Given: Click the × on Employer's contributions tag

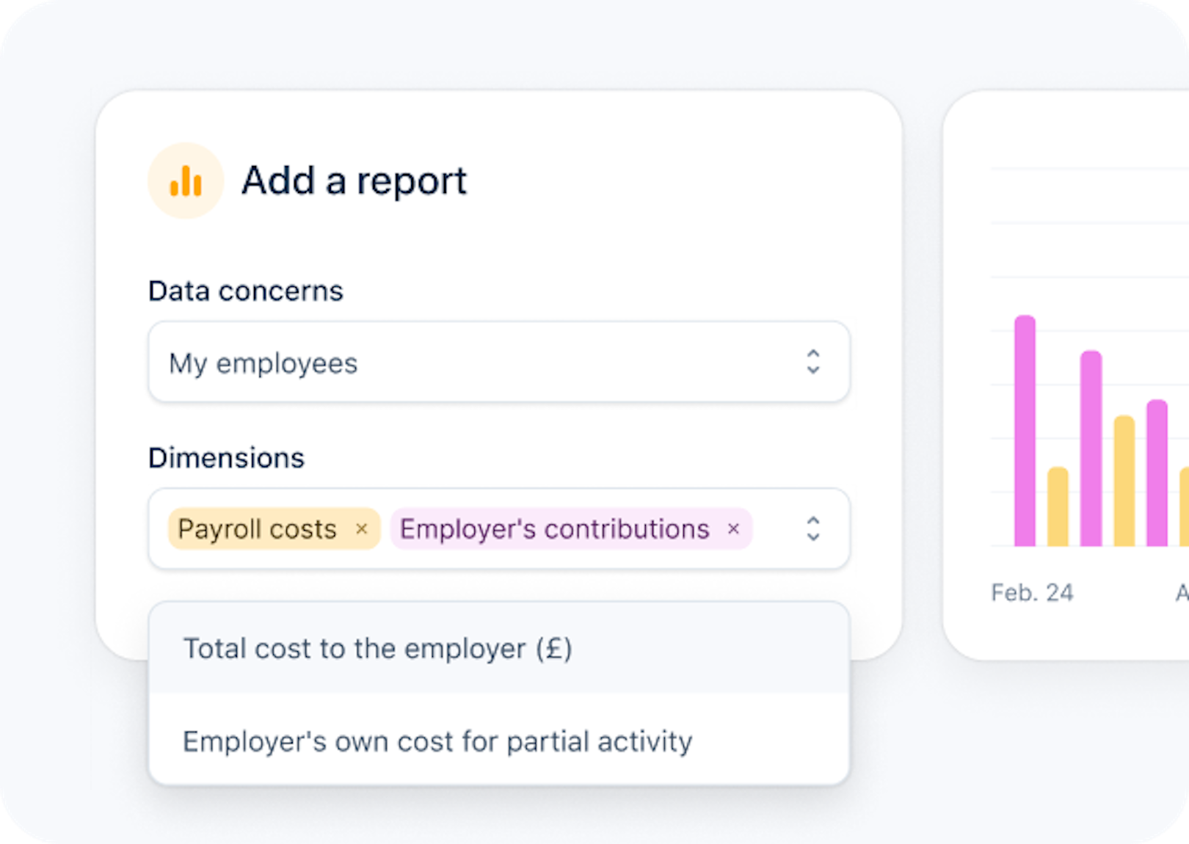Looking at the screenshot, I should click(733, 529).
